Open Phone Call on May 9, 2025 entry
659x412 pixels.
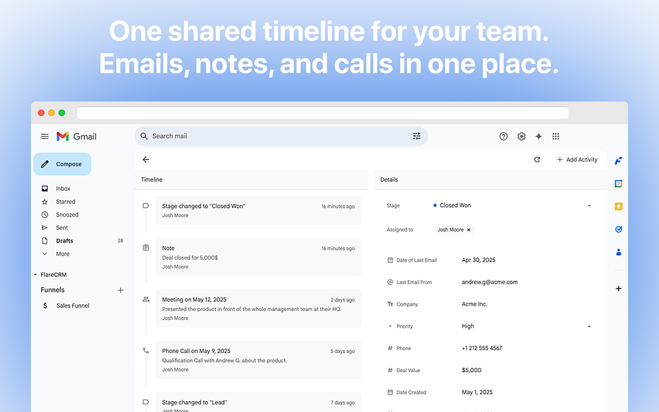tap(258, 360)
